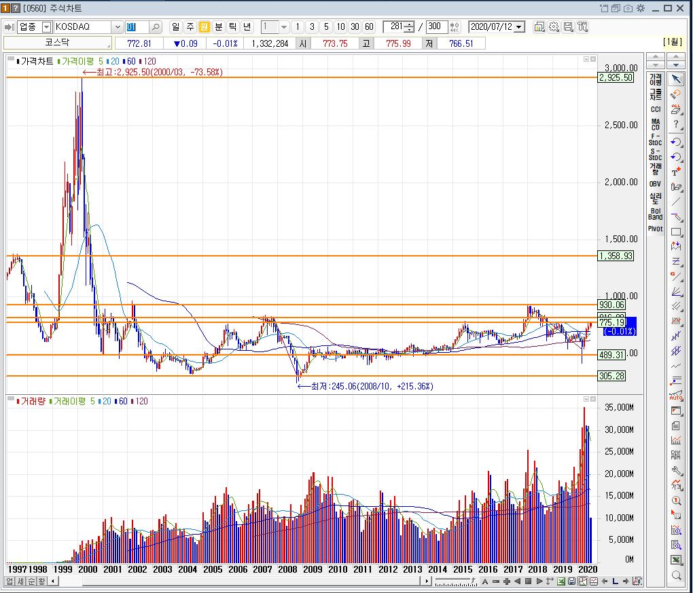
Task: Click the export to Excel icon
Action: coord(561,581)
